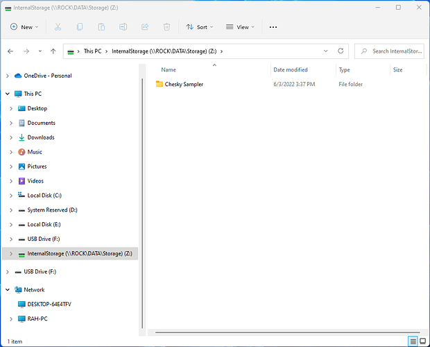Click the Paste clipboard icon
This screenshot has width=430, height=347.
(101, 27)
